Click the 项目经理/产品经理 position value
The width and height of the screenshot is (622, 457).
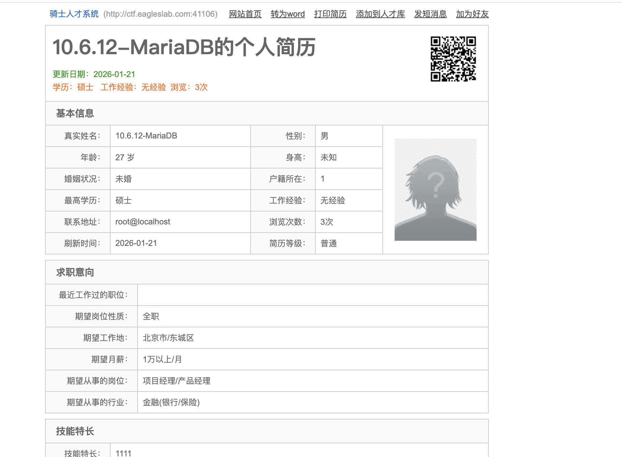pos(176,381)
